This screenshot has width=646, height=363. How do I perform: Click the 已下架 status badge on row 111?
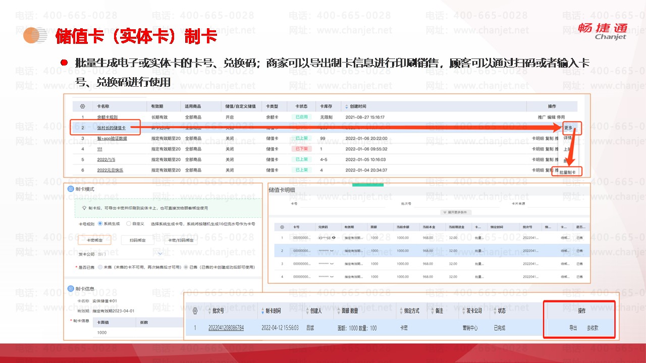click(x=301, y=149)
